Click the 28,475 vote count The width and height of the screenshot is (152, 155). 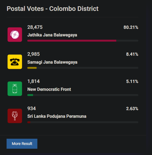click(x=35, y=27)
